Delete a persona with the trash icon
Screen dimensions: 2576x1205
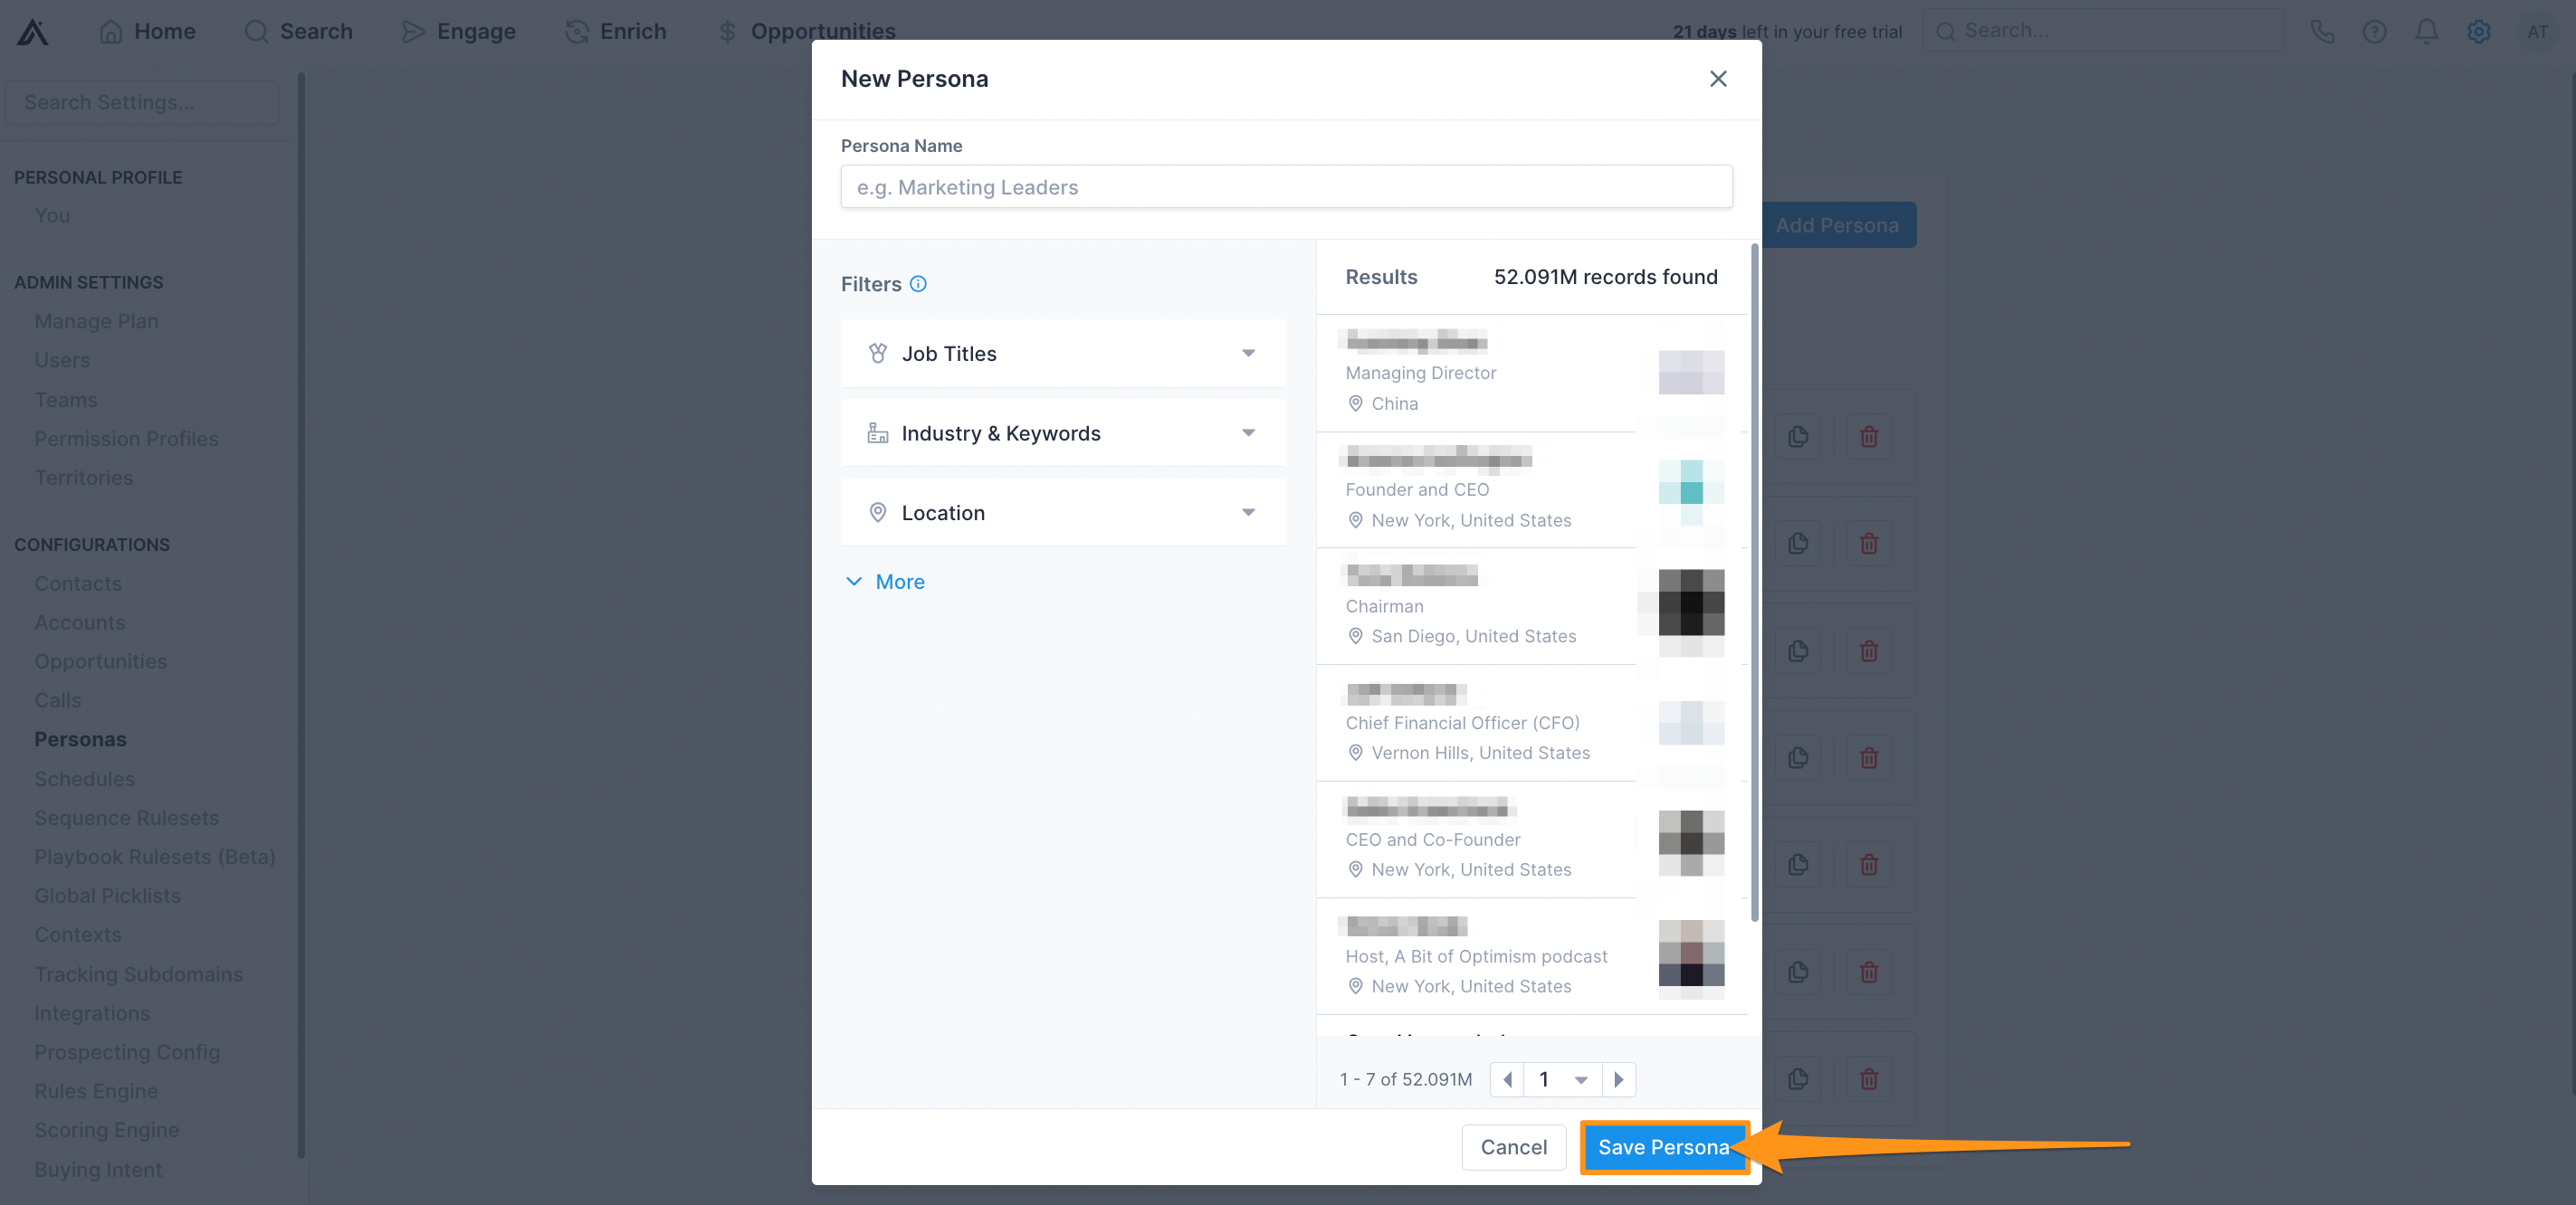(1868, 437)
